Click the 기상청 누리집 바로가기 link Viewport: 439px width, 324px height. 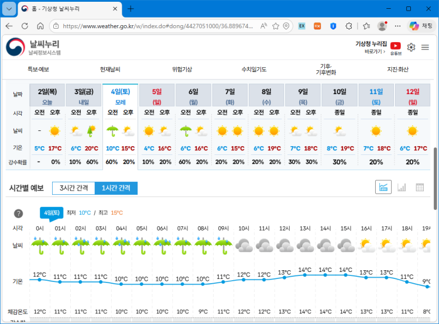[370, 47]
